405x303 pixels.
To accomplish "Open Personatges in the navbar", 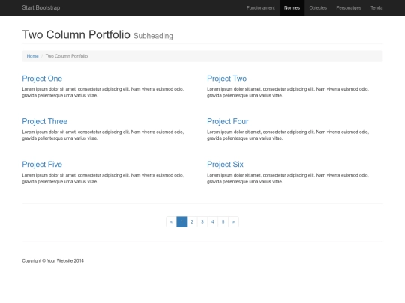I will pyautogui.click(x=349, y=7).
